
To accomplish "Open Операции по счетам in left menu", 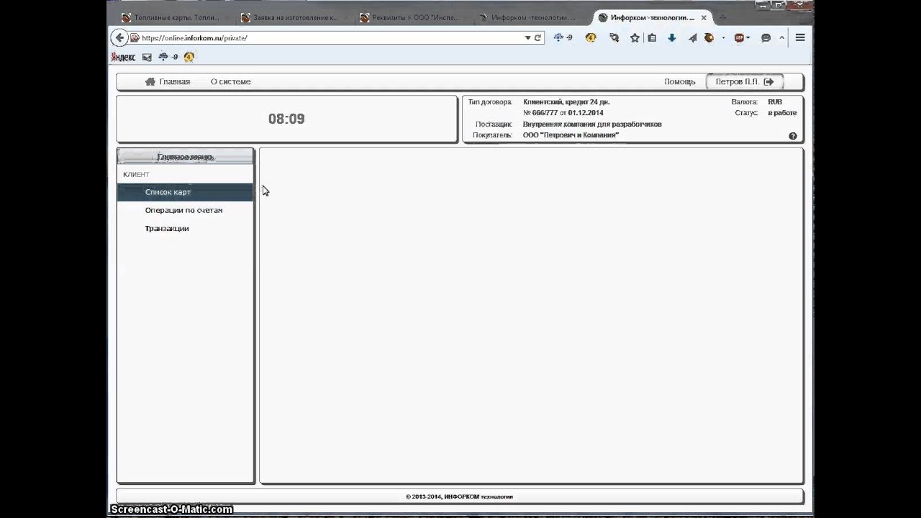I will pyautogui.click(x=185, y=210).
